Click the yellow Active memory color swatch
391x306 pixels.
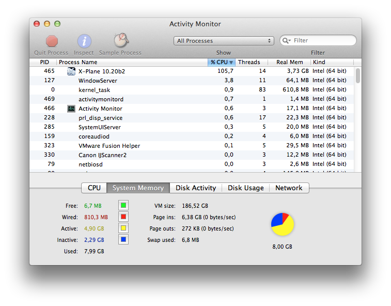(123, 228)
